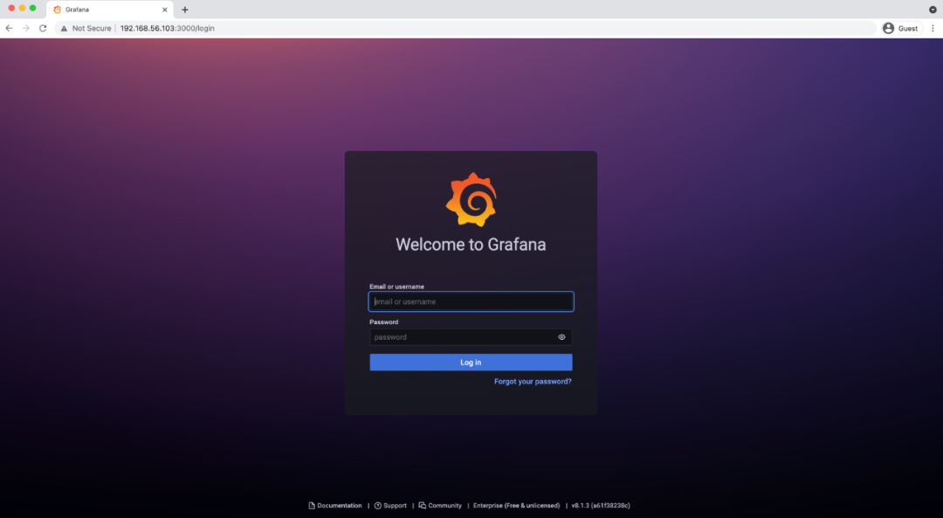Open Chrome three-dot menu
943x518 pixels.
[933, 28]
